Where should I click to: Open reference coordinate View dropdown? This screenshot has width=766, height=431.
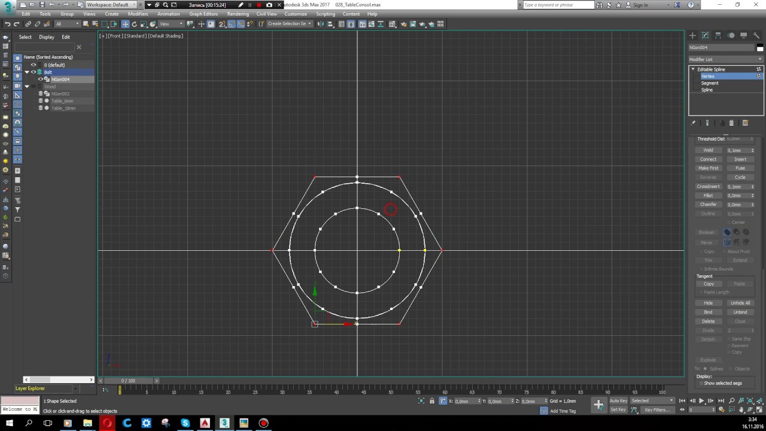tap(171, 24)
